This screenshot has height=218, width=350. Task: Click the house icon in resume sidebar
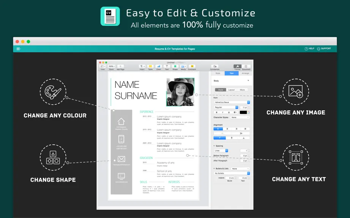tap(121, 121)
